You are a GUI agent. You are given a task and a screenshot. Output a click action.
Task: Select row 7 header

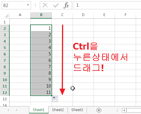[5, 60]
